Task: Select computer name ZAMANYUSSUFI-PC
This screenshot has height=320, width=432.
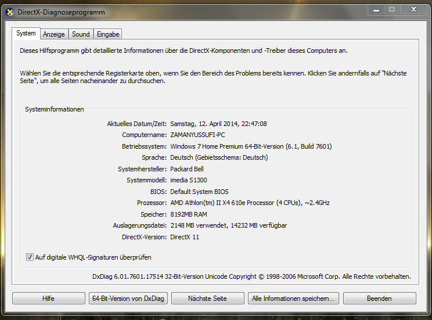Action: tap(197, 135)
